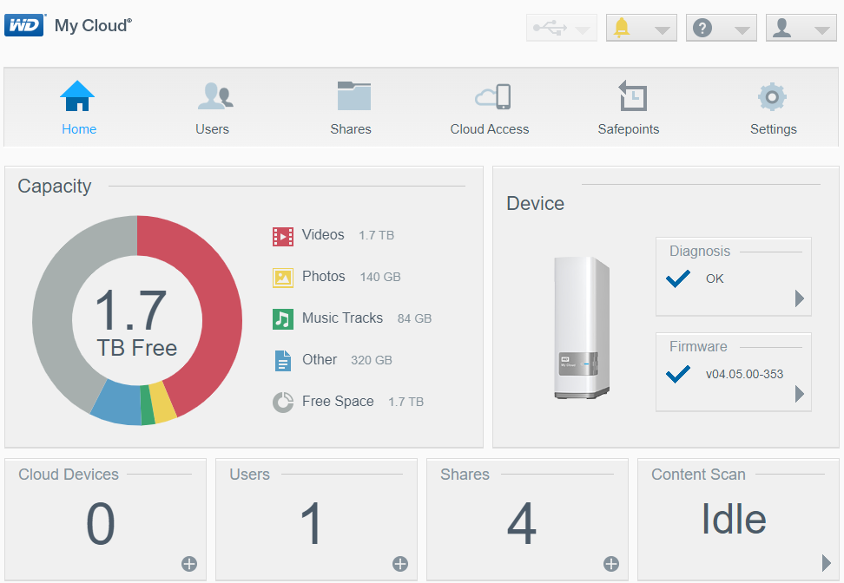Open the Settings gear icon
Image resolution: width=844 pixels, height=583 pixels.
pyautogui.click(x=772, y=97)
